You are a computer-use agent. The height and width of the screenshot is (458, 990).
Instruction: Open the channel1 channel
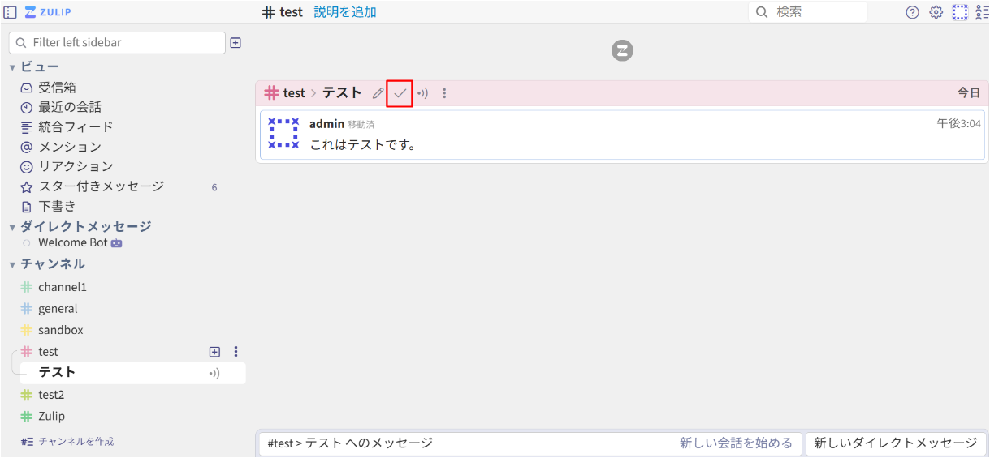63,287
